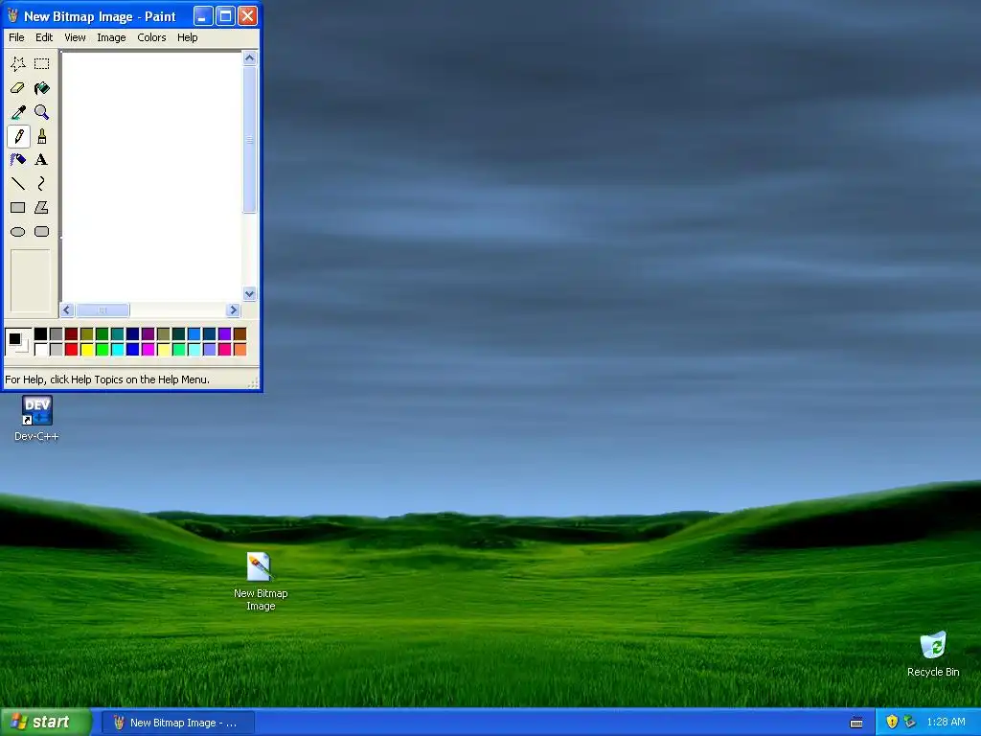Open the View menu
This screenshot has width=981, height=736.
tap(75, 37)
